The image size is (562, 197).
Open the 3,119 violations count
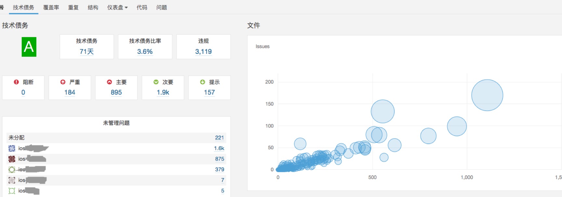point(203,52)
